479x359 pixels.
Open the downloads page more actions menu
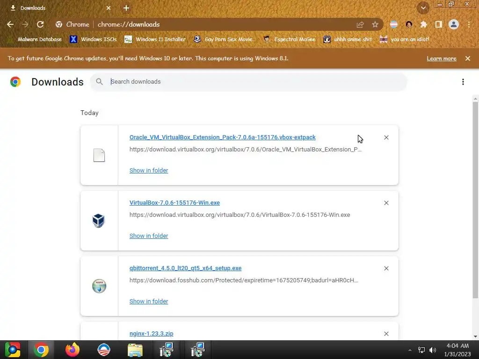(463, 82)
